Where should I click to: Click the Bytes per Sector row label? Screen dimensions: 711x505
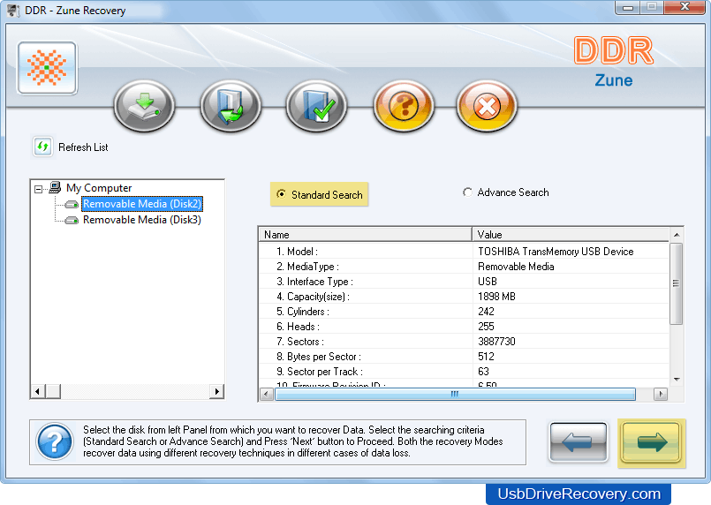[x=319, y=357]
